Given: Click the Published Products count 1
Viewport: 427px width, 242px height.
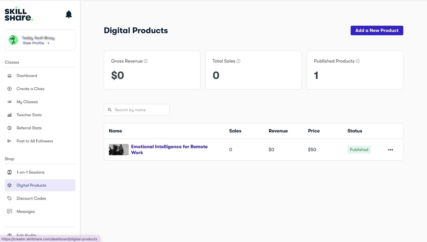Looking at the screenshot, I should tap(316, 75).
